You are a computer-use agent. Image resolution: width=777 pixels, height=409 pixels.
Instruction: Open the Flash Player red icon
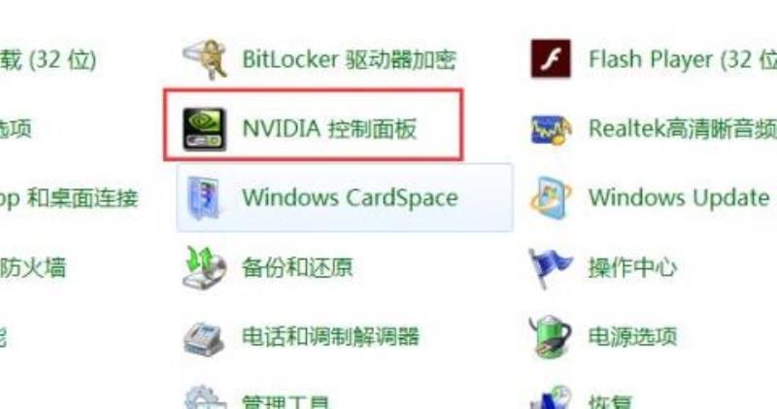pyautogui.click(x=551, y=59)
